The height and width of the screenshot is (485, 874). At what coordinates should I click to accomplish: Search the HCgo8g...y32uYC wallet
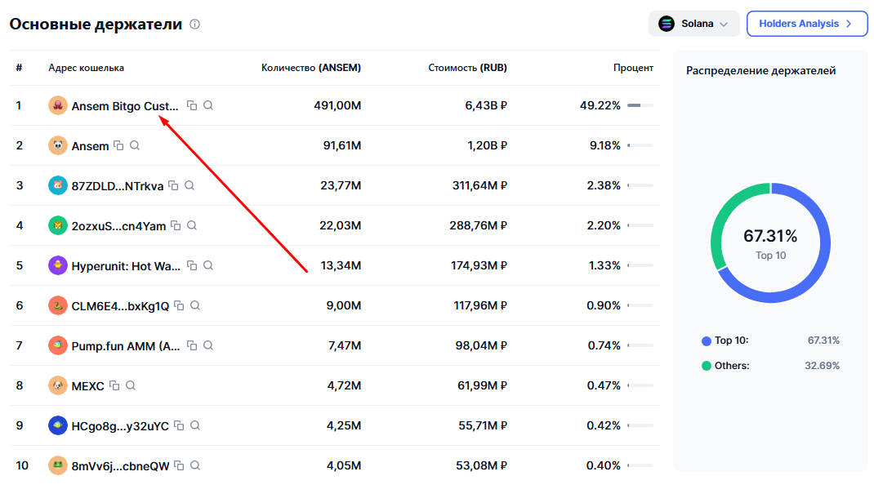click(195, 426)
